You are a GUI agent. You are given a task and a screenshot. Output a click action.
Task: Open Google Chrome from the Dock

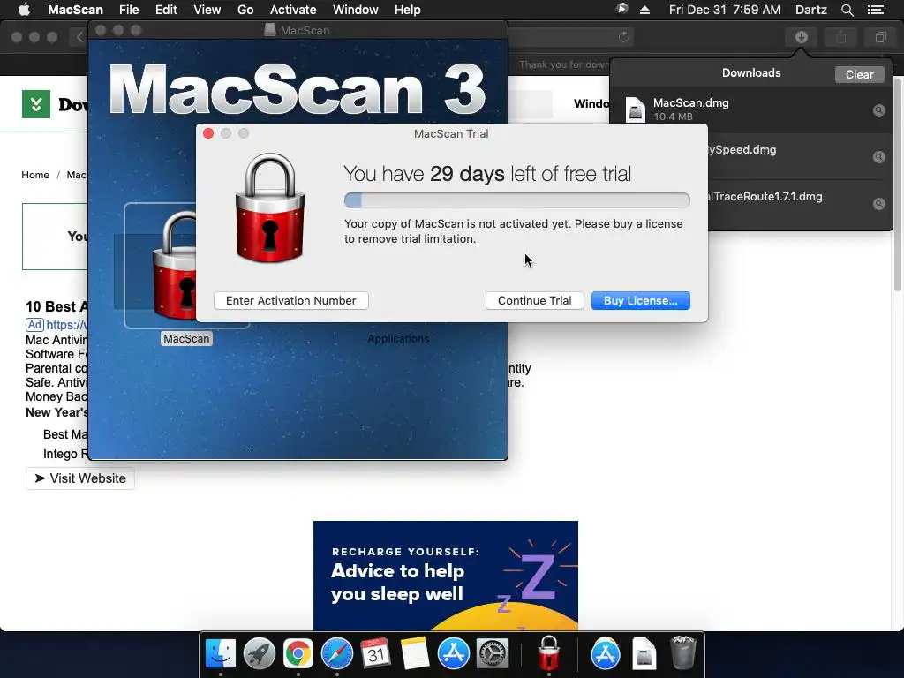[298, 654]
